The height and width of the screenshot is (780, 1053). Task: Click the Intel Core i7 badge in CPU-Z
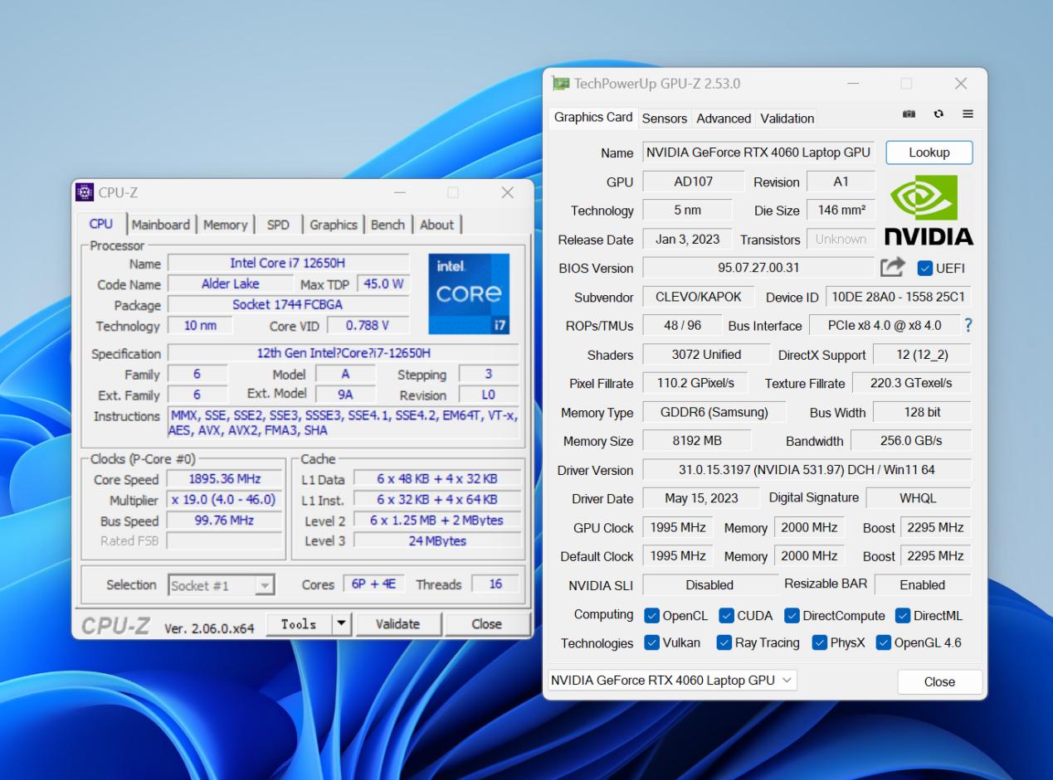(x=470, y=294)
